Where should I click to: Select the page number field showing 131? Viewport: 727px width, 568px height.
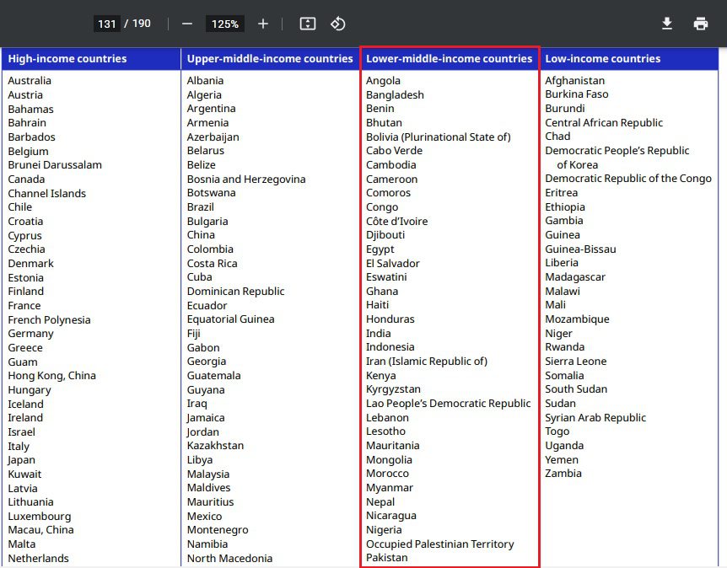(106, 24)
